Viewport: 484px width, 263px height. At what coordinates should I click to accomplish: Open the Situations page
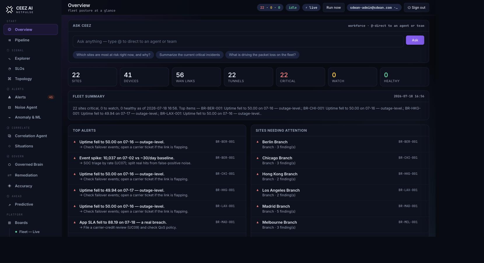tap(31, 146)
